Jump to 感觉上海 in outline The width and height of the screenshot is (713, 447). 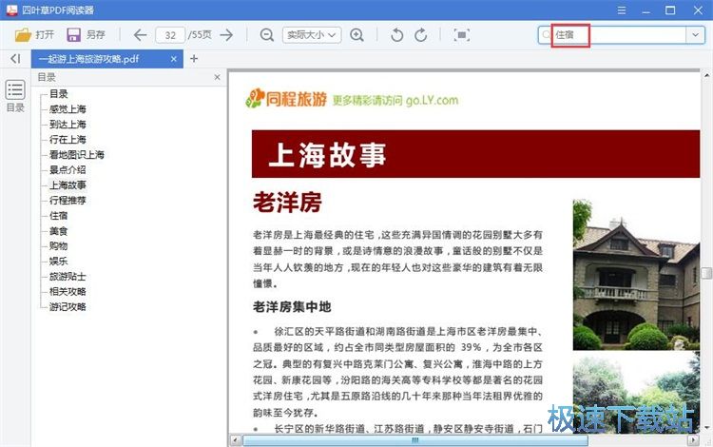click(x=67, y=109)
